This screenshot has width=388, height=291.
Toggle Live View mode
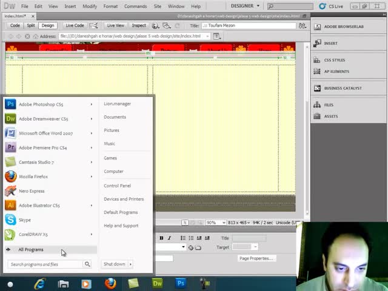[x=116, y=25]
